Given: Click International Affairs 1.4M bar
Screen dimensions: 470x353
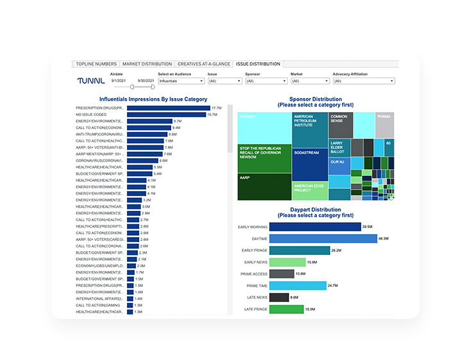Looking at the screenshot, I should click(x=130, y=299).
